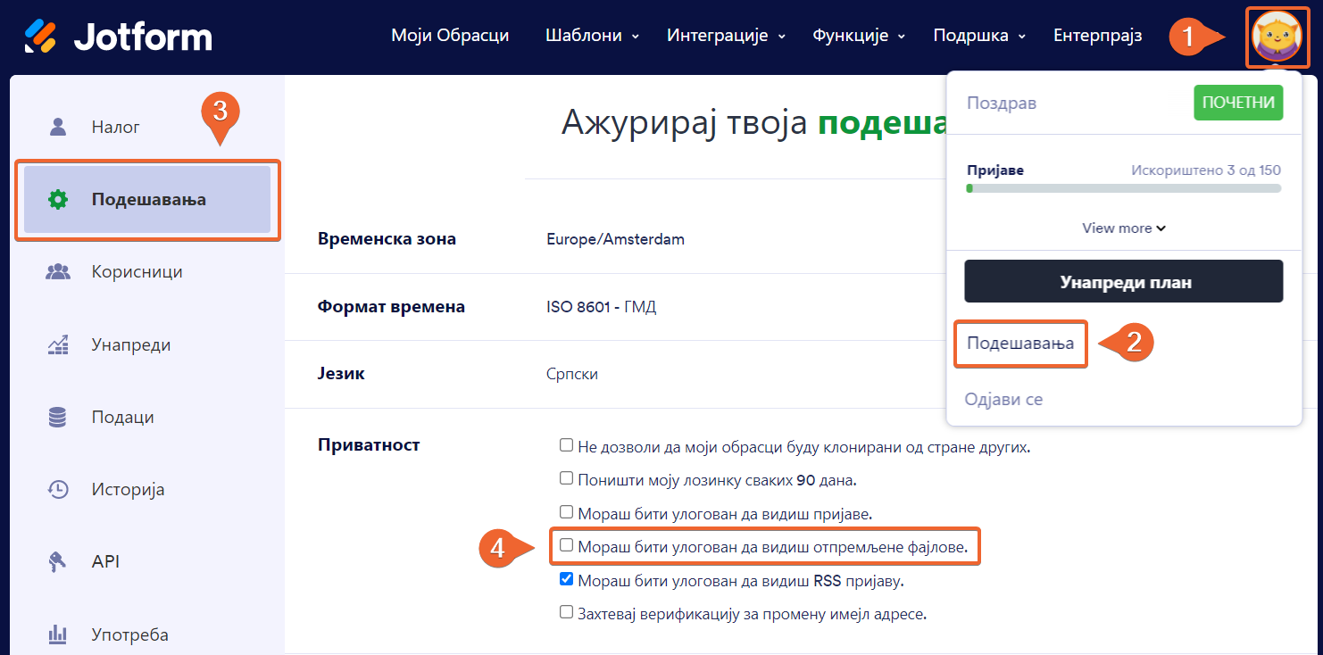The image size is (1323, 655).
Task: Click the Jotform logo
Action: [118, 36]
